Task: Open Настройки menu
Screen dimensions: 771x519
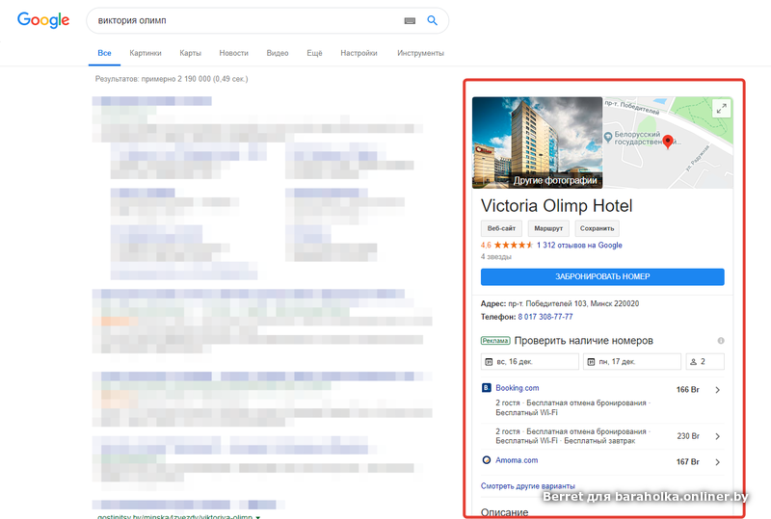Action: 359,53
